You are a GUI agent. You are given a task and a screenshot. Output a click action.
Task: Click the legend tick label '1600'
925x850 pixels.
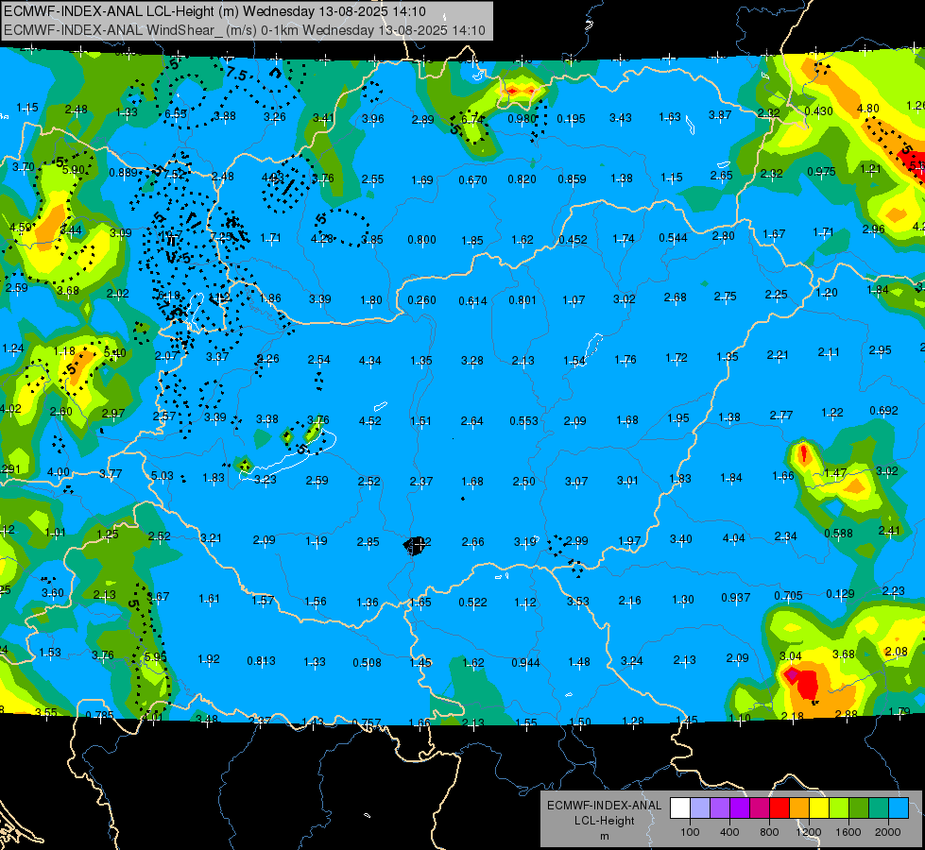848,832
